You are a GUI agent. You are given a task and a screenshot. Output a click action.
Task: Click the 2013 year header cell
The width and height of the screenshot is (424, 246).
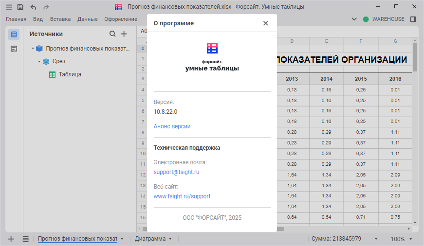pyautogui.click(x=292, y=79)
